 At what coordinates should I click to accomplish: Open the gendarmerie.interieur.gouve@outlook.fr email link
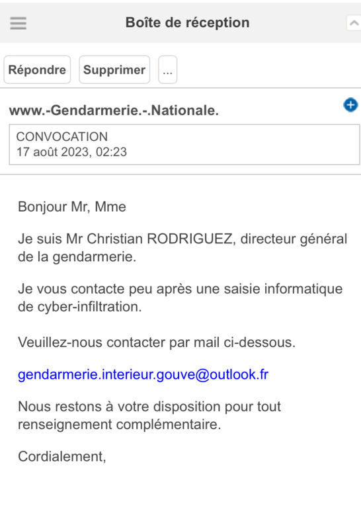(x=143, y=374)
